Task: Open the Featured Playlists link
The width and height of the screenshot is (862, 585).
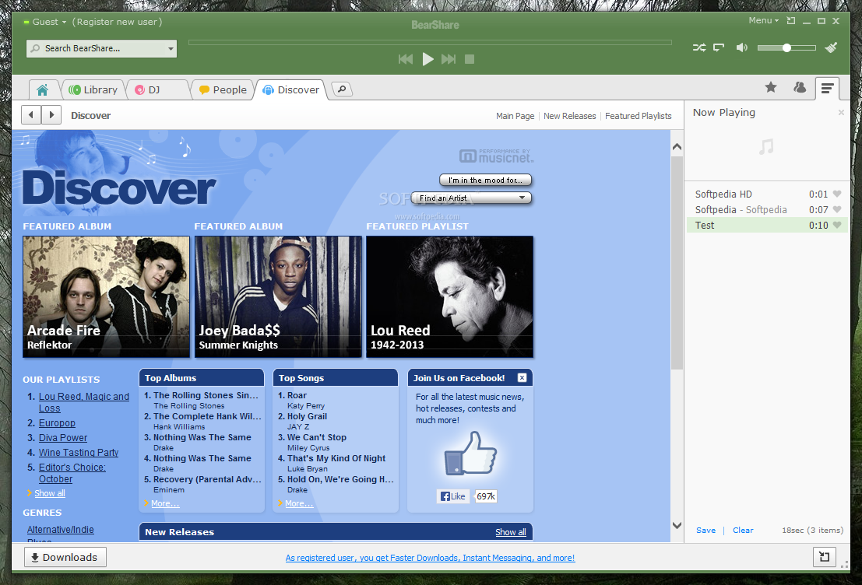Action: (639, 116)
